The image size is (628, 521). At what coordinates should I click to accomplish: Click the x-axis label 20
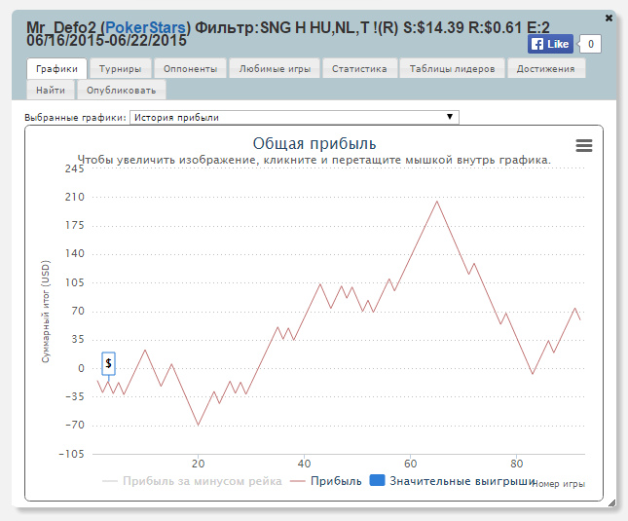[x=198, y=464]
